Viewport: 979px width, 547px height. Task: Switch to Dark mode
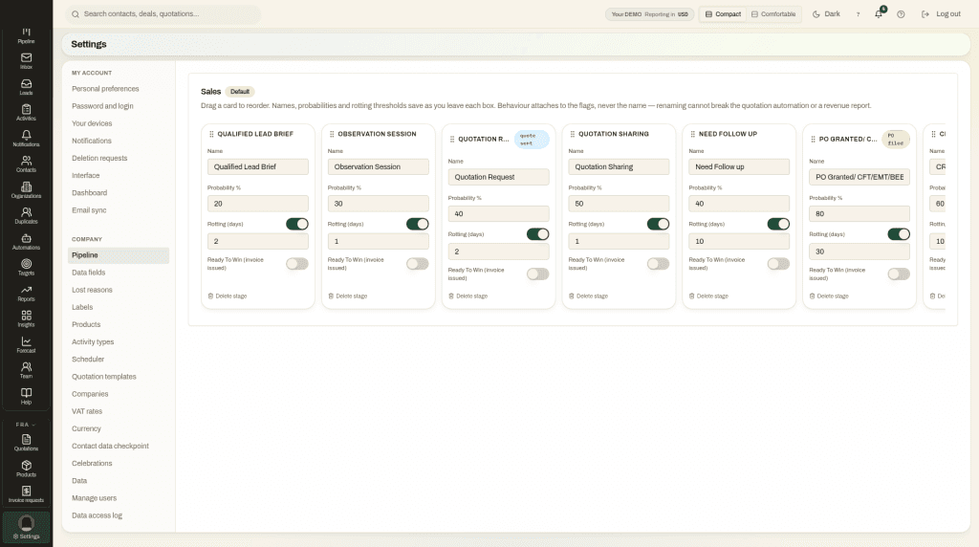tap(826, 14)
